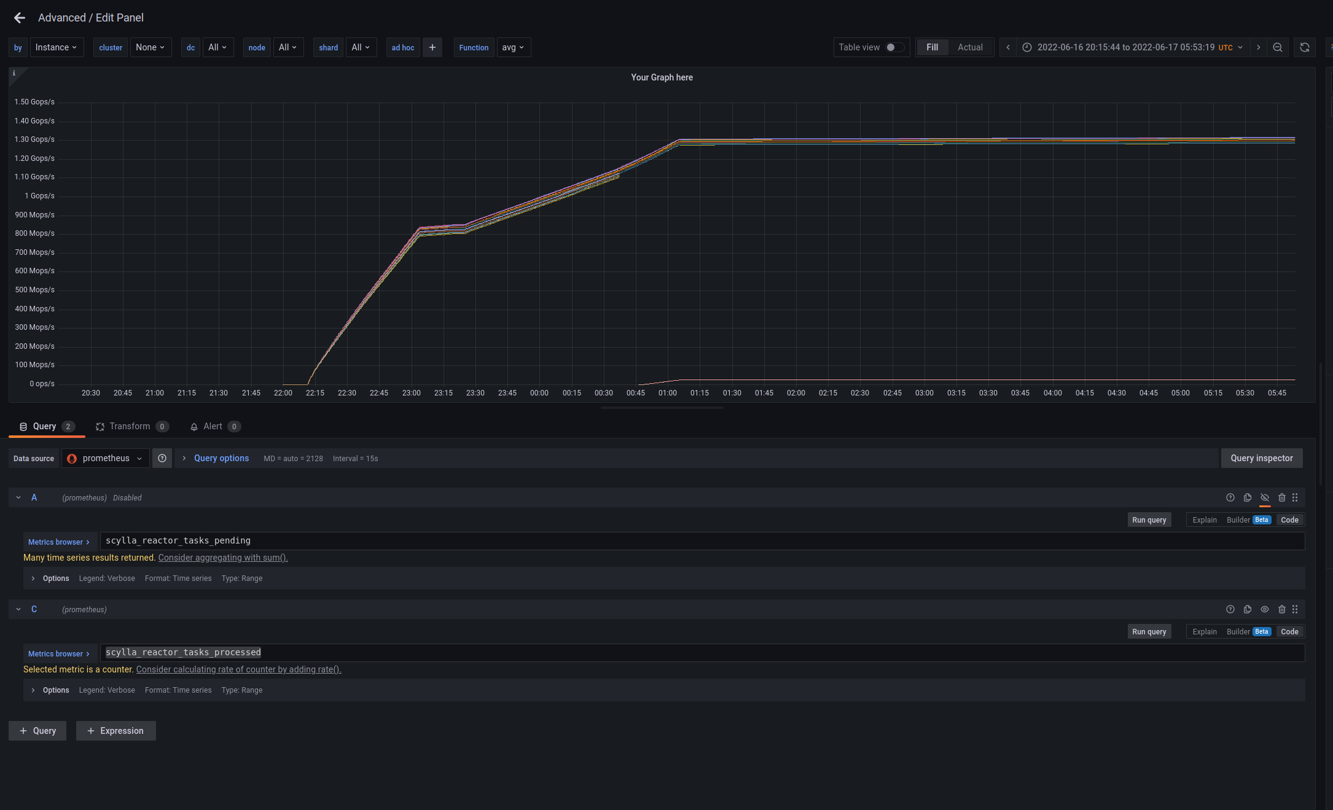Click the back arrow to leave Edit Panel
The width and height of the screenshot is (1333, 810).
pyautogui.click(x=19, y=18)
